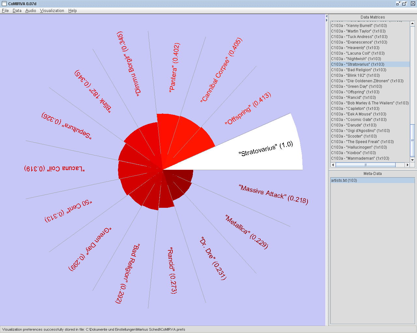Select matrix "Bob Marley & The Wailers"
This screenshot has height=333, width=417.
[370, 103]
